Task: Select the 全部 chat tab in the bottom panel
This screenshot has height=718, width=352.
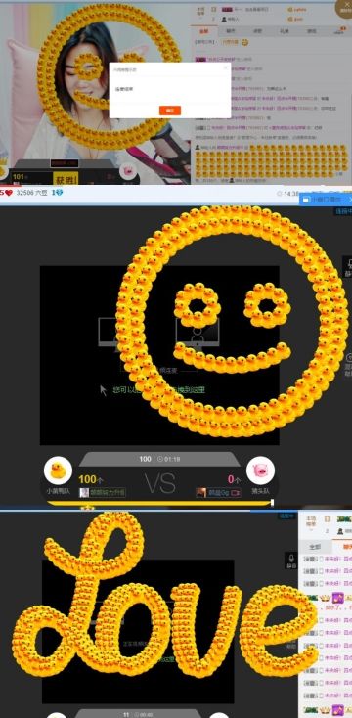Action: pyautogui.click(x=315, y=547)
